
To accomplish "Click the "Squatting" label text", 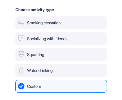I will coord(36,55).
